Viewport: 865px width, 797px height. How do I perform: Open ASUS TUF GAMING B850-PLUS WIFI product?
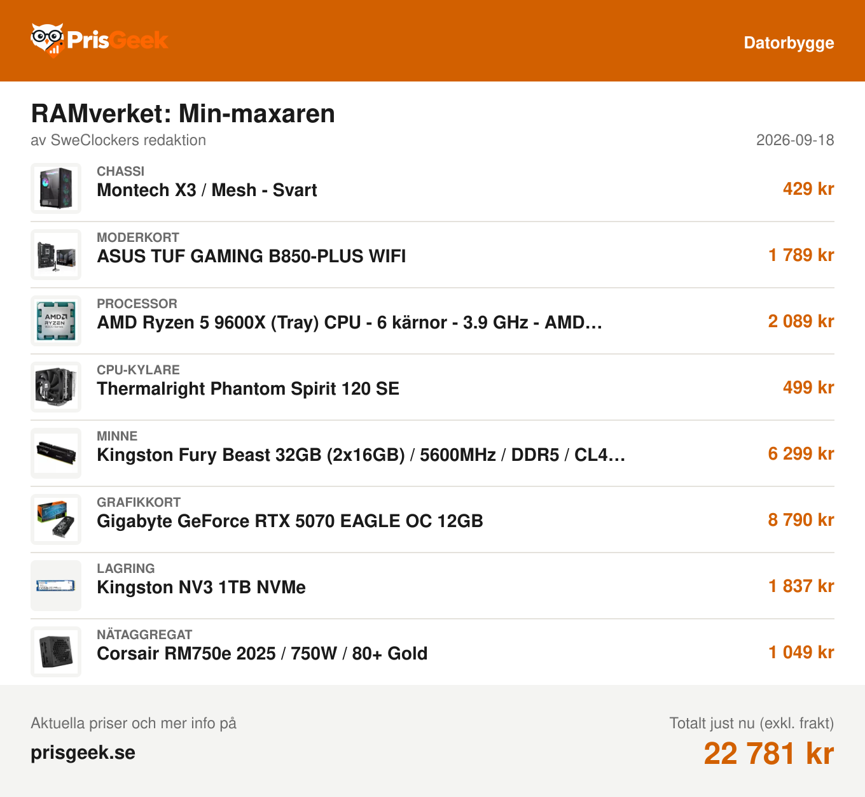pos(251,257)
